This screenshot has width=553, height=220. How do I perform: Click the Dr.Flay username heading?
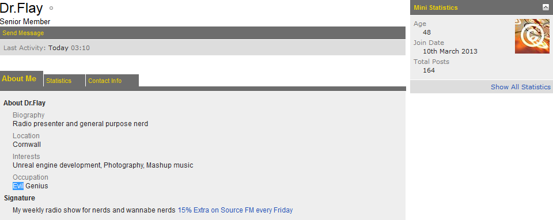click(x=21, y=8)
